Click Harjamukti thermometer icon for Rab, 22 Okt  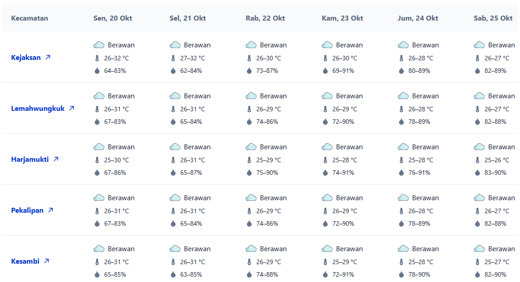point(249,160)
